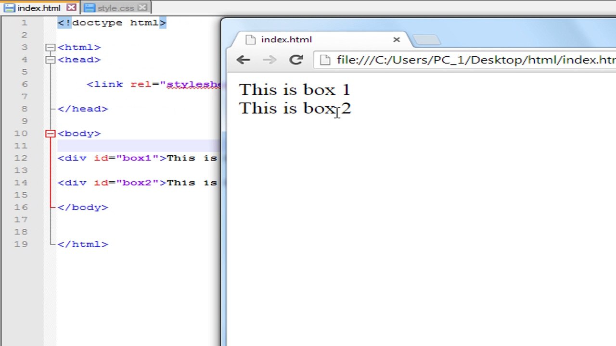Click the opening <body> tag text
The height and width of the screenshot is (346, 616).
79,134
